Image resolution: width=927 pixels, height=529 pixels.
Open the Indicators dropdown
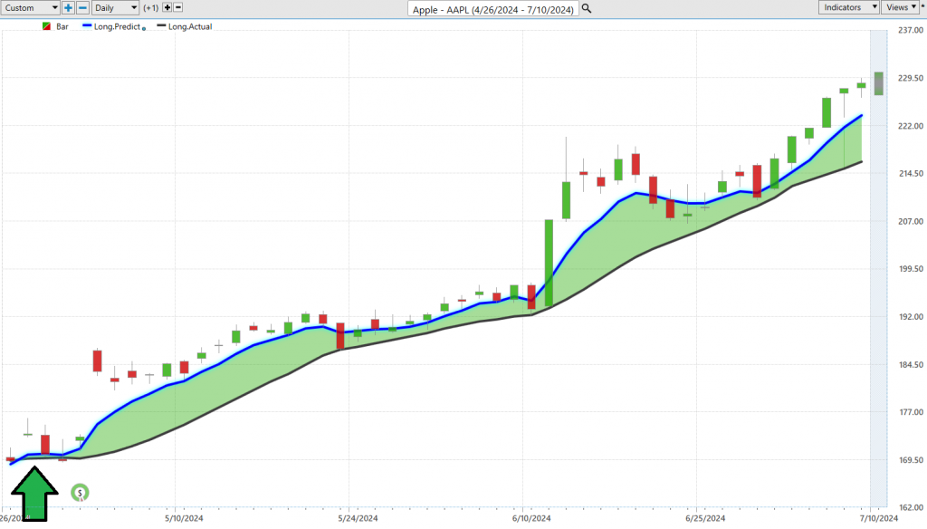coord(848,7)
